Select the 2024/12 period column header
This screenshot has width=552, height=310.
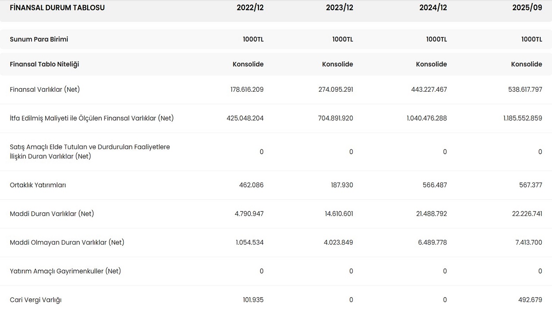click(433, 8)
